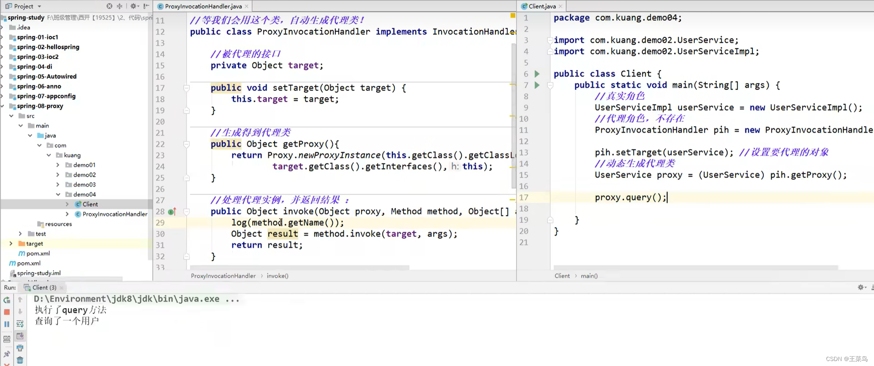Expand the Client class node
Viewport: 874px width, 366px height.
[67, 204]
